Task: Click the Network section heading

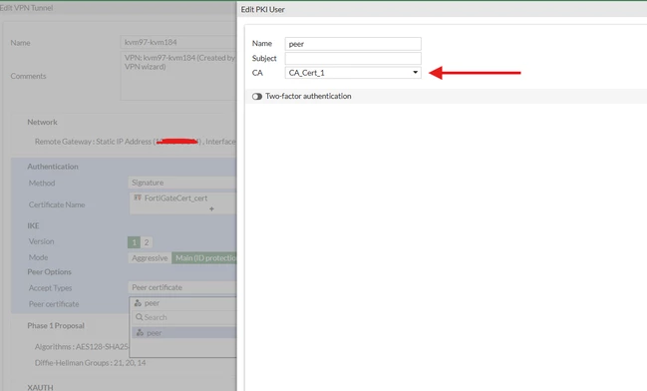Action: (x=42, y=123)
